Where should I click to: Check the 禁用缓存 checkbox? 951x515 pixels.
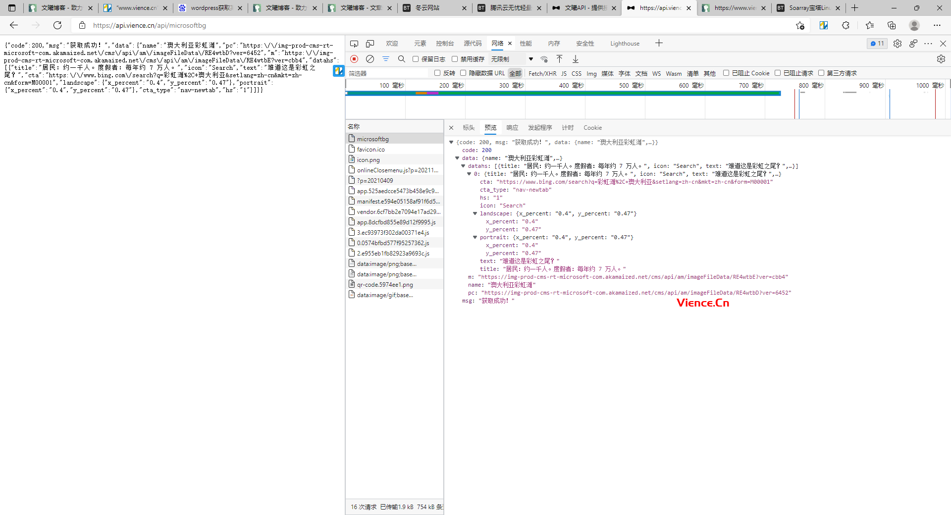click(x=455, y=59)
